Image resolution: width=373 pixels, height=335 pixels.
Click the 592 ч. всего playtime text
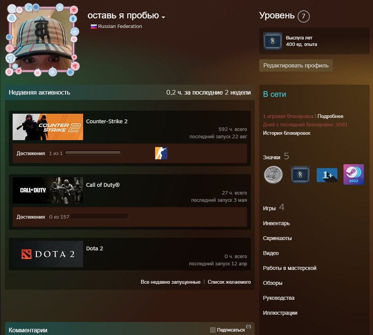coord(233,129)
